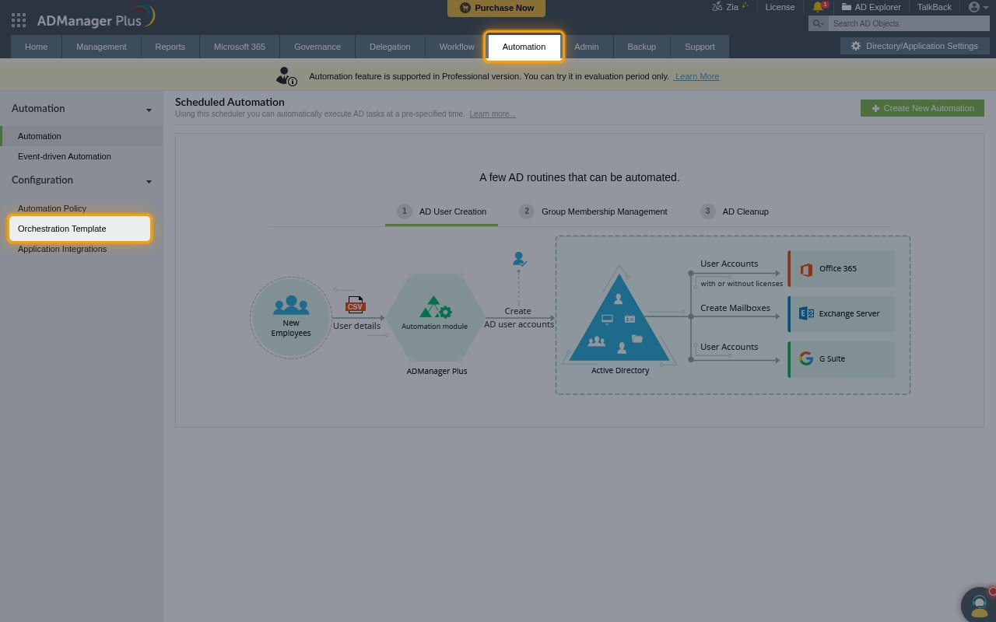The image size is (996, 622).
Task: Go to the Support tab
Action: click(x=700, y=47)
